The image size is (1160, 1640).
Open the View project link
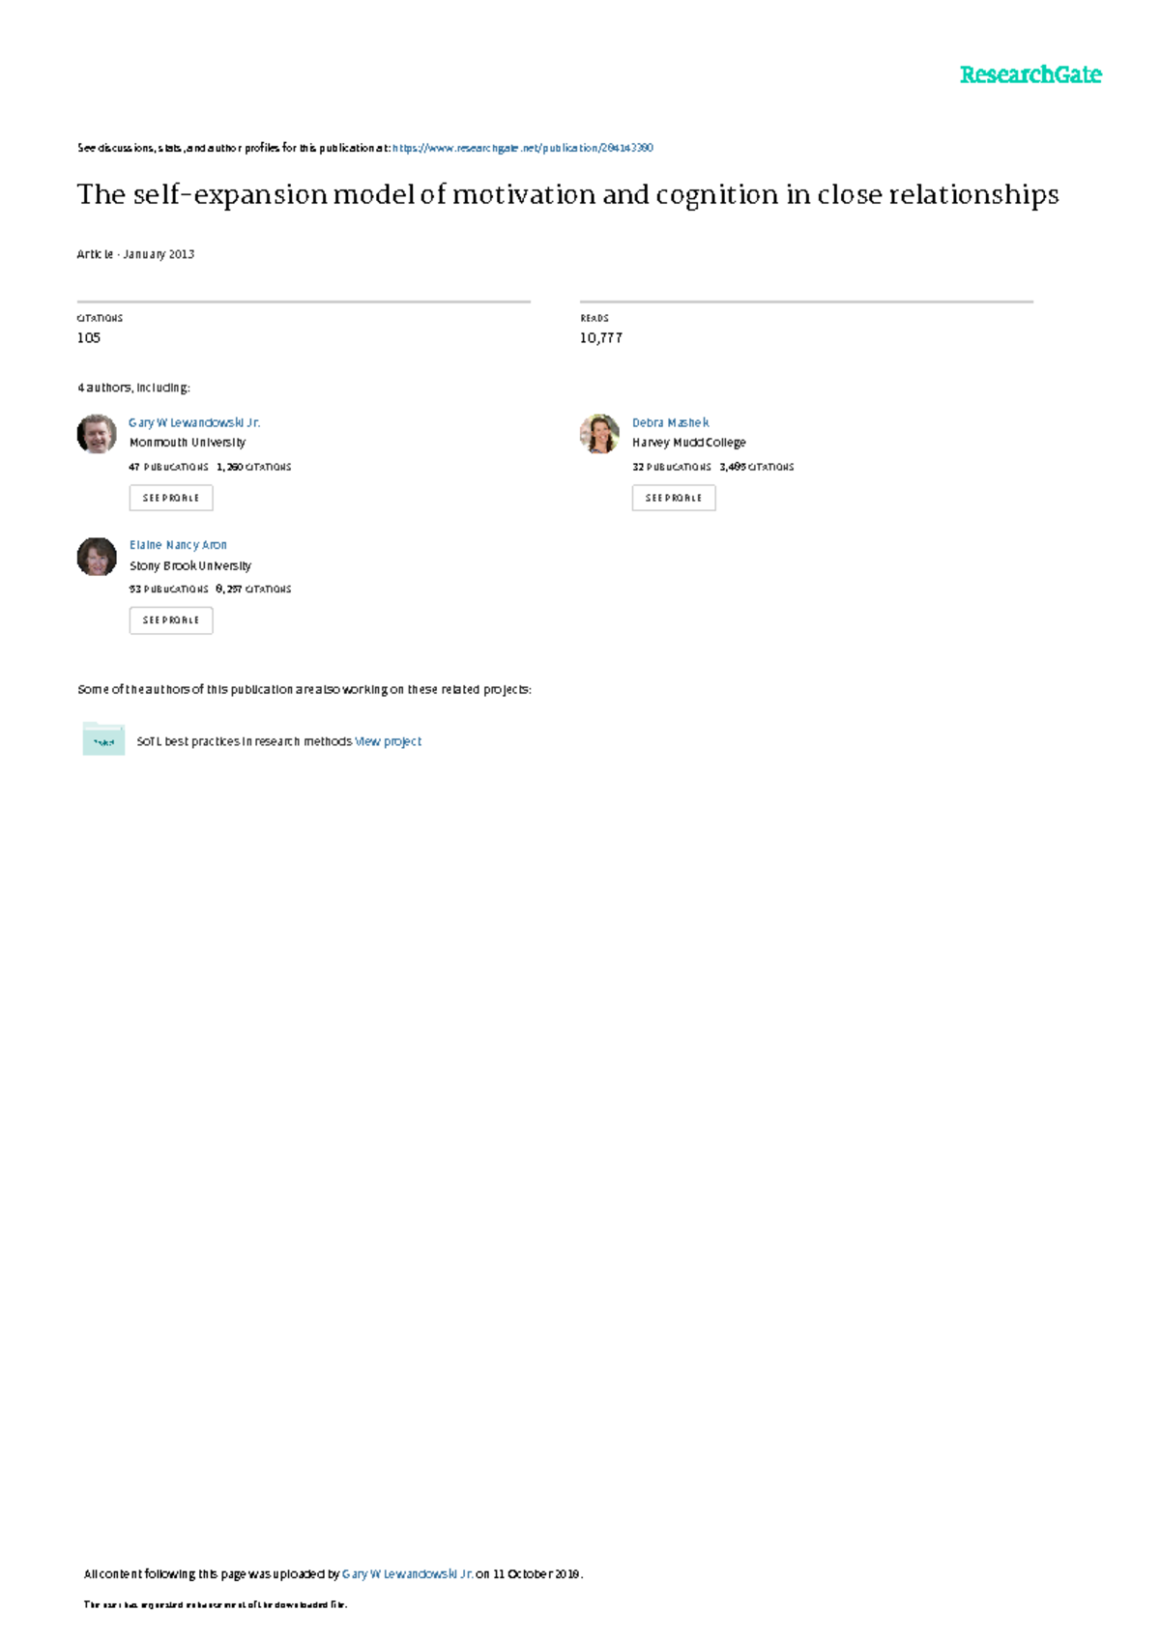(x=388, y=741)
